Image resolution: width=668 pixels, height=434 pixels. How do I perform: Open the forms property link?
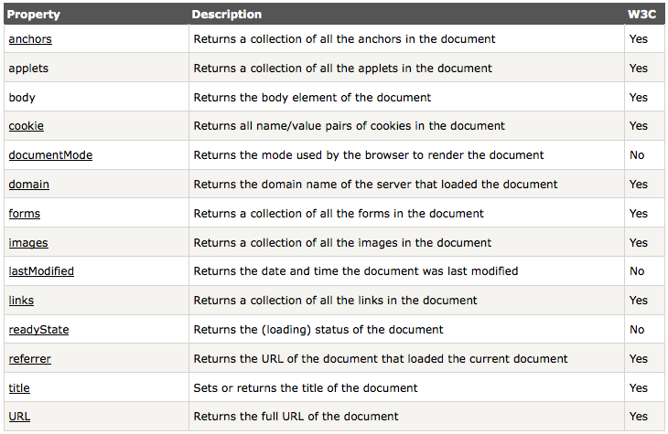pos(25,214)
